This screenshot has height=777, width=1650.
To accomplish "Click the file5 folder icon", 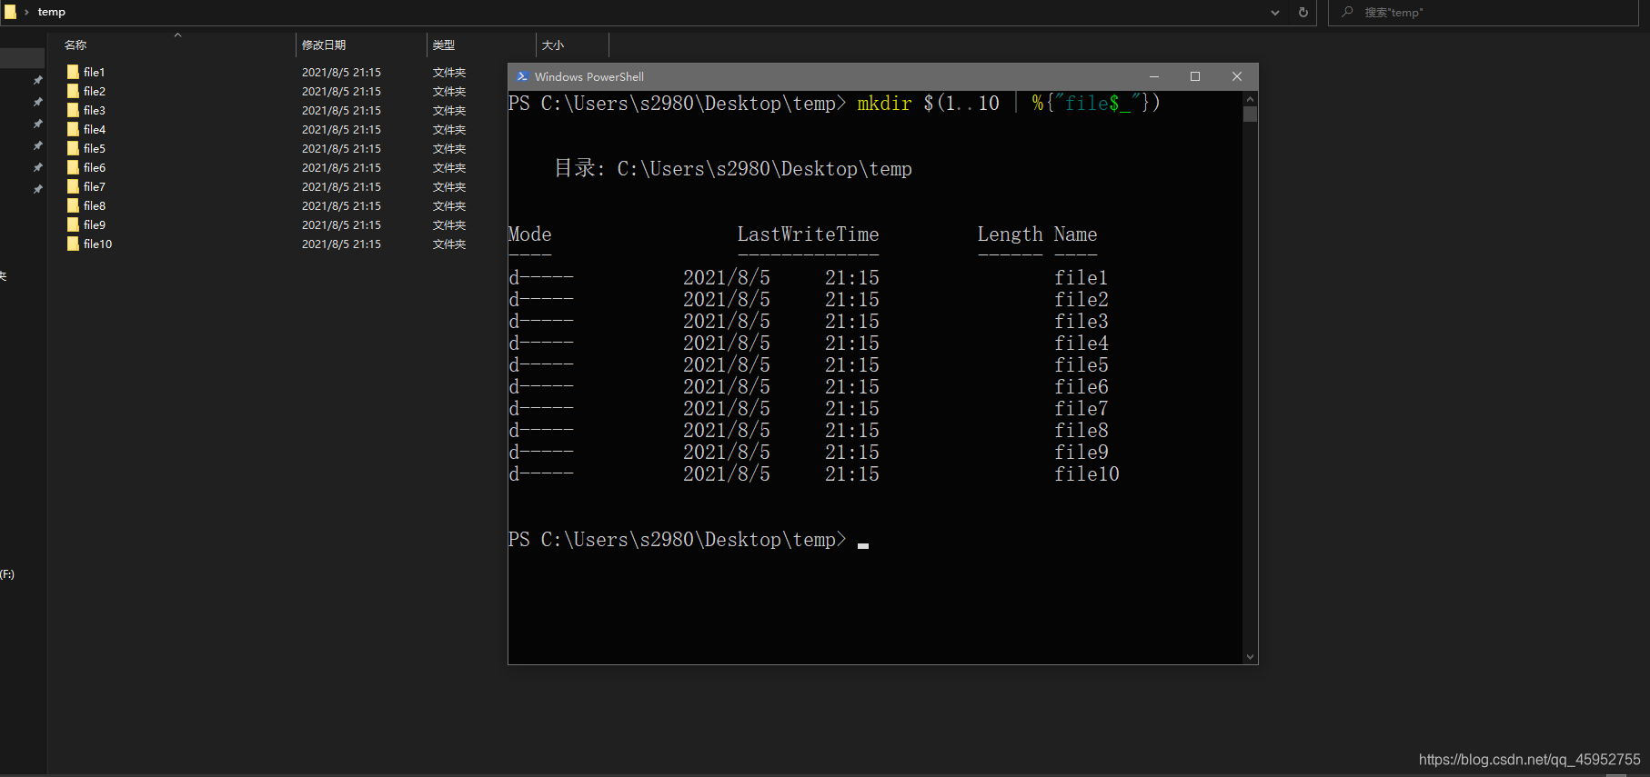I will pyautogui.click(x=73, y=148).
